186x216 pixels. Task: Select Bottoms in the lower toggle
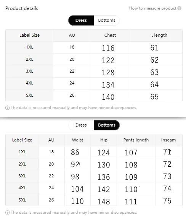point(107,125)
